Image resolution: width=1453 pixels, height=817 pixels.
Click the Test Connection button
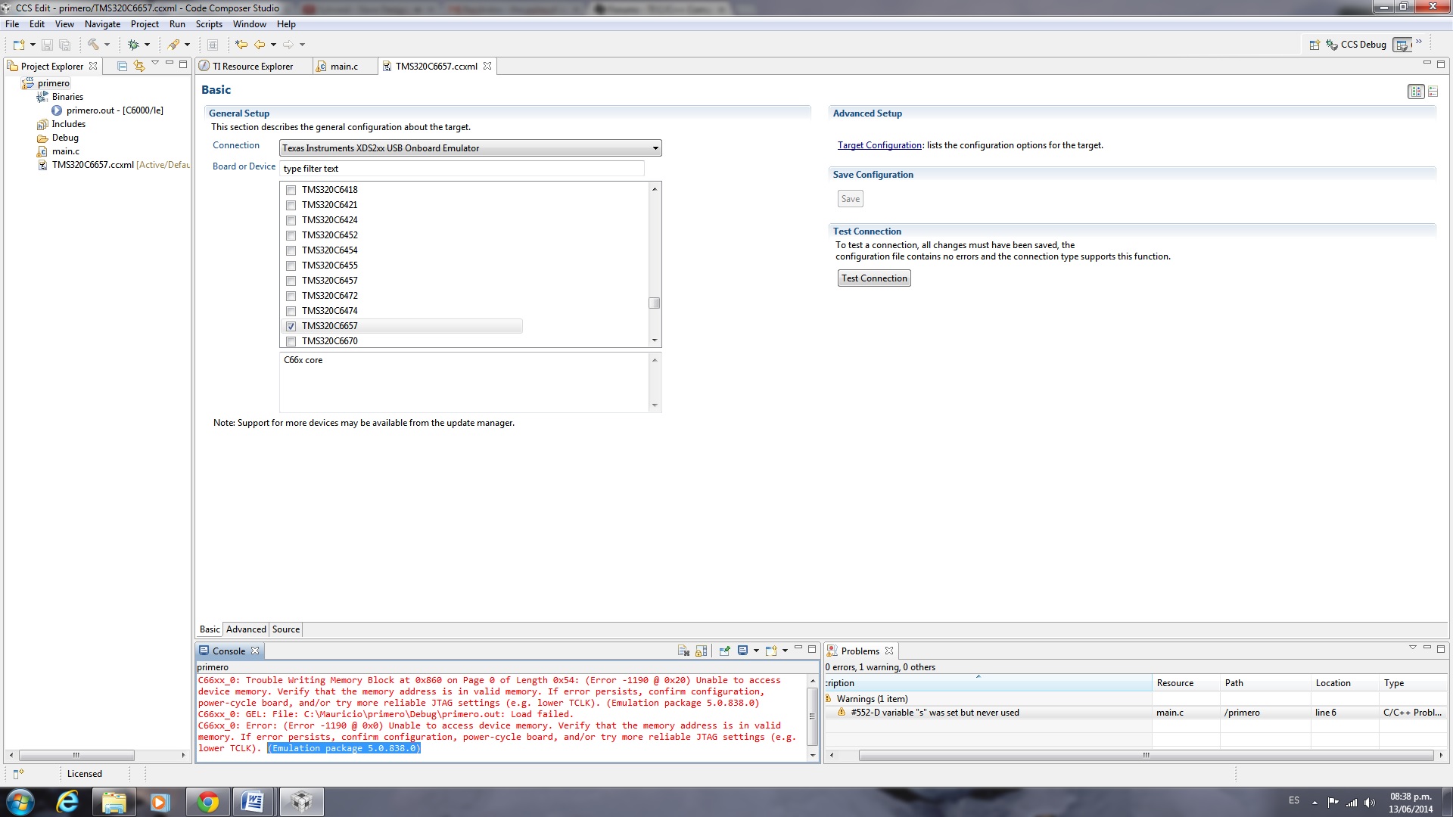[874, 278]
